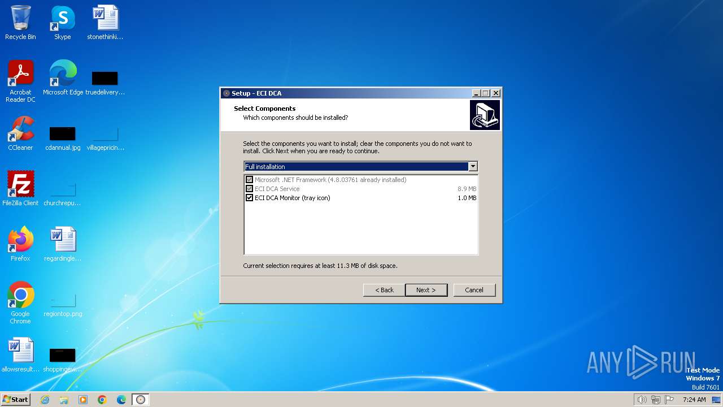Click the installer icon in the title bar
Image resolution: width=723 pixels, height=407 pixels.
click(227, 93)
